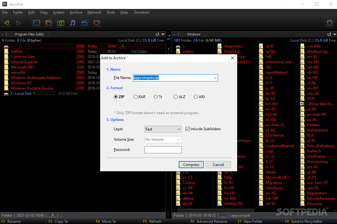The width and height of the screenshot is (337, 224).
Task: Click the Compress button
Action: [x=191, y=164]
